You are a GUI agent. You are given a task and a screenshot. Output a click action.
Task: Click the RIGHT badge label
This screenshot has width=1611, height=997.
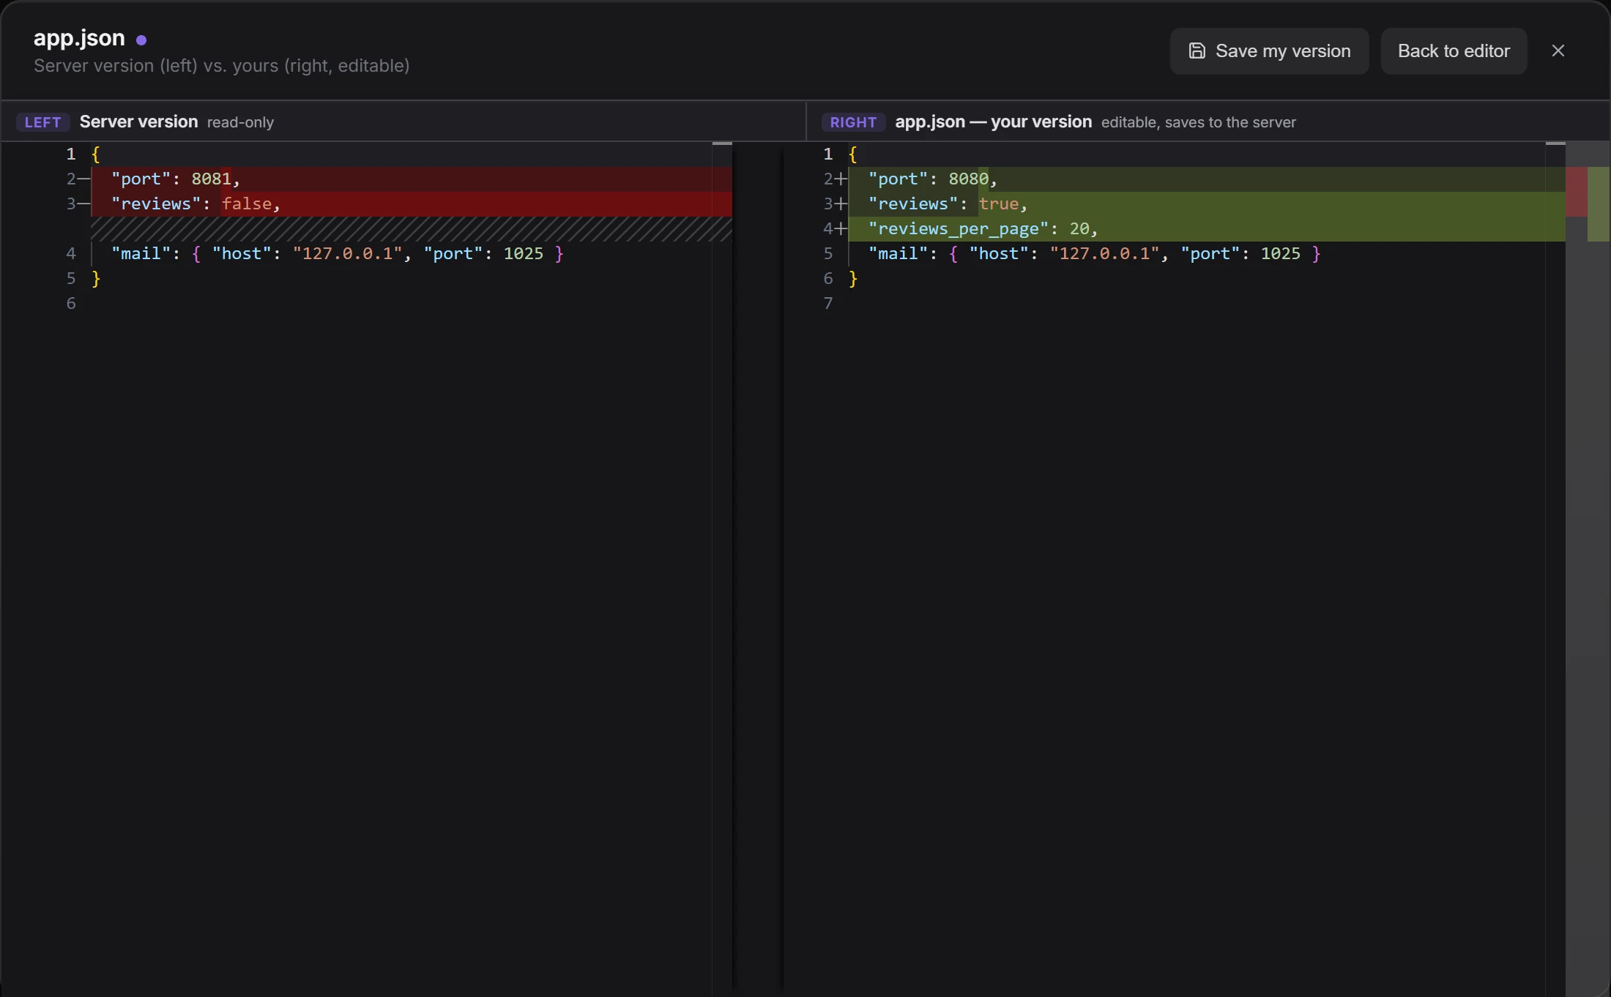coord(853,122)
